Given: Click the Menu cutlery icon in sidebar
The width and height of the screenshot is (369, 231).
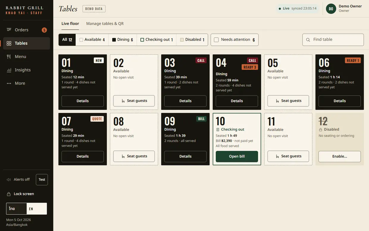Looking at the screenshot, I should coord(9,57).
